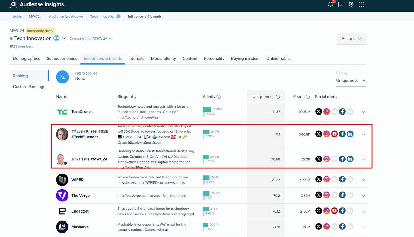Open the Compared to MWC24 dropdown

102,38
